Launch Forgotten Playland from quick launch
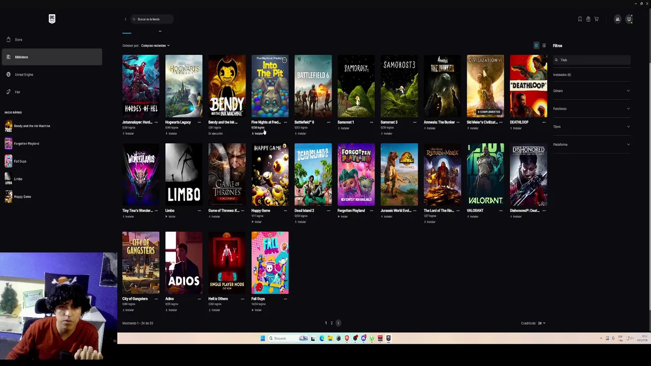651x366 pixels. [22, 144]
